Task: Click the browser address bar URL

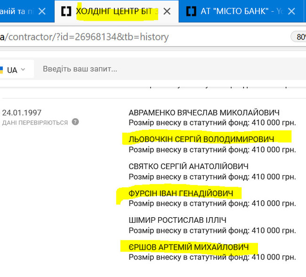Action: point(84,37)
